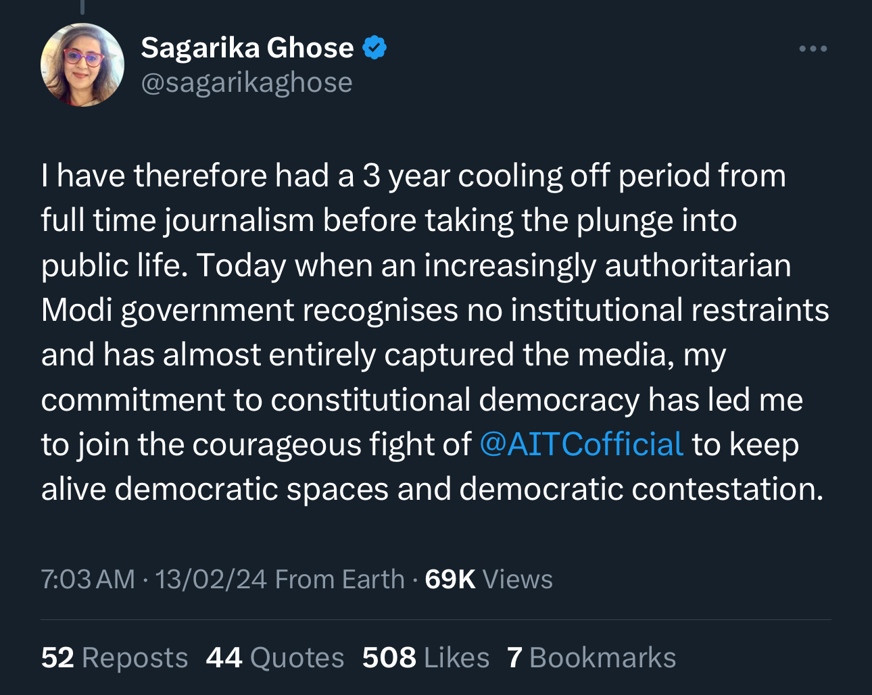This screenshot has width=872, height=695.
Task: Click the display name Sagarika Ghose
Action: (247, 48)
